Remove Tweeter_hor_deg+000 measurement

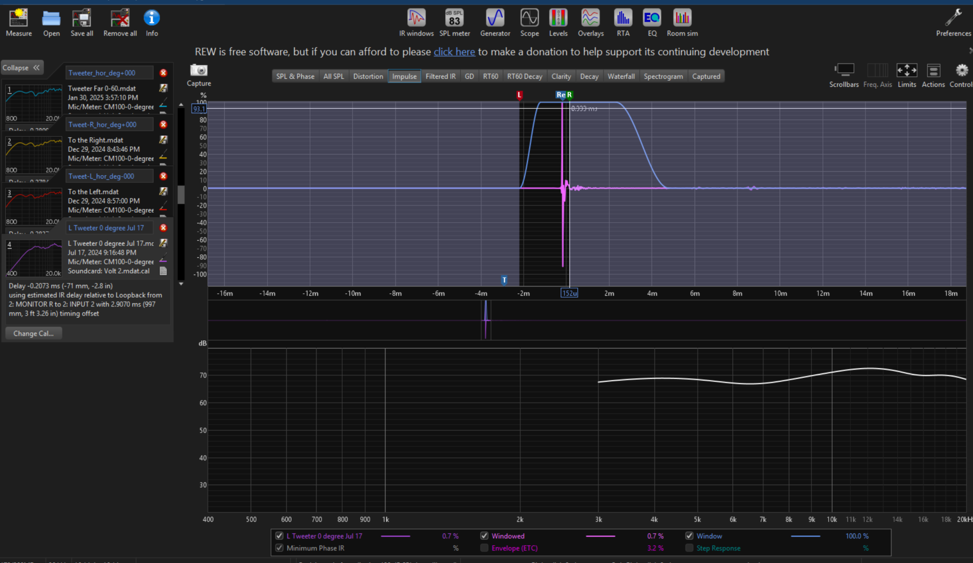coord(163,73)
